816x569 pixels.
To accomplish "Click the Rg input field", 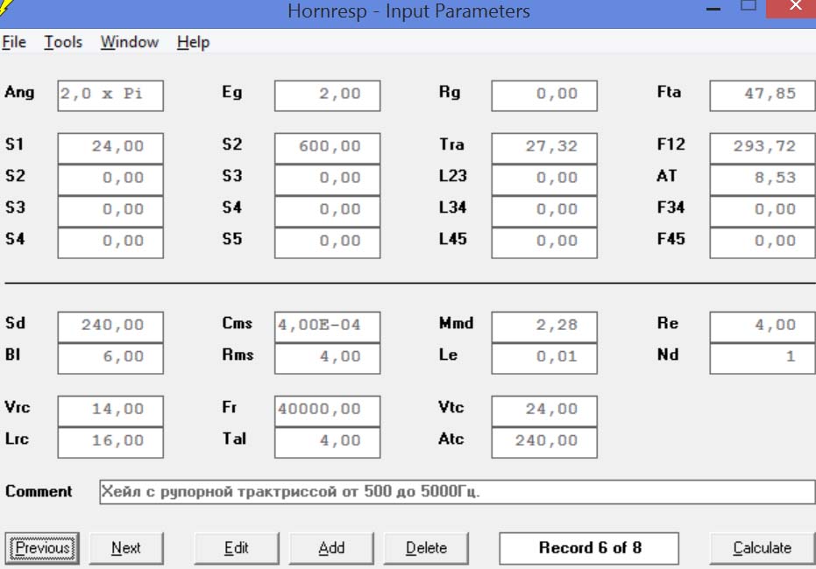I will pyautogui.click(x=544, y=95).
